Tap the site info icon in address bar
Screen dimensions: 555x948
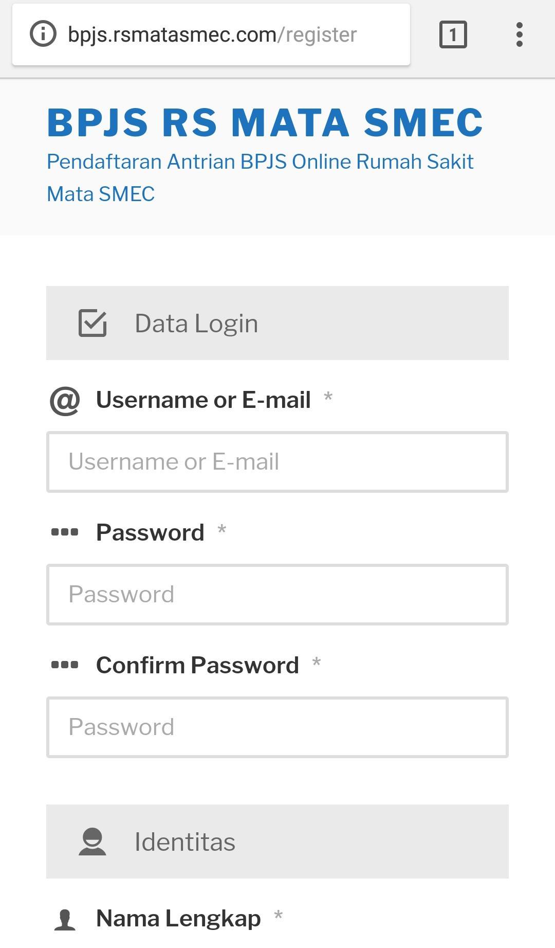pyautogui.click(x=43, y=34)
